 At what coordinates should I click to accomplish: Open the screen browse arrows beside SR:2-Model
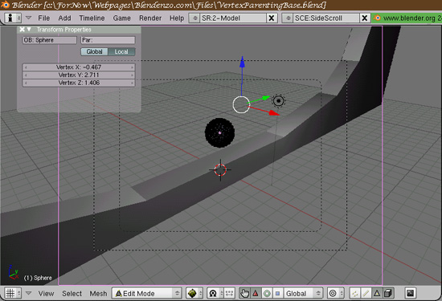[x=194, y=18]
